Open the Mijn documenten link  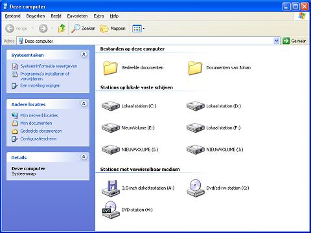click(36, 123)
